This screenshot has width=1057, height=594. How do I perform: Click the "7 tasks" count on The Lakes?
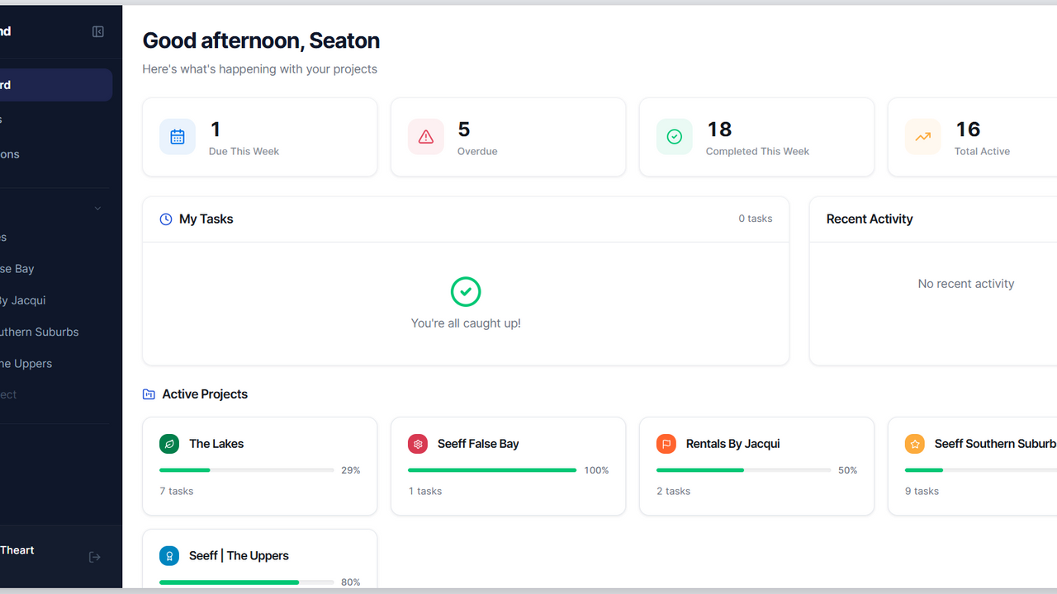pyautogui.click(x=177, y=491)
